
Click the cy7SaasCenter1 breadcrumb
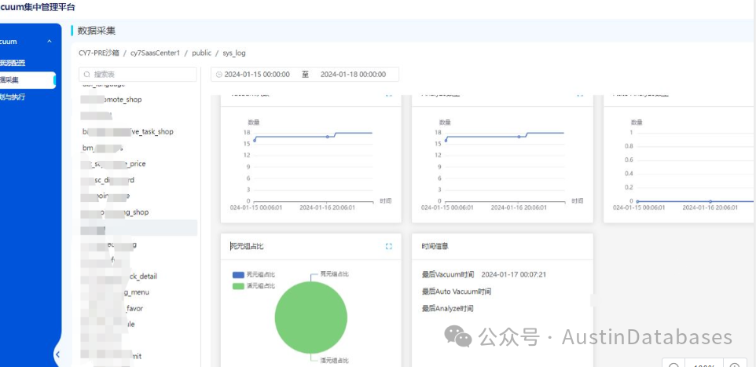click(x=155, y=53)
